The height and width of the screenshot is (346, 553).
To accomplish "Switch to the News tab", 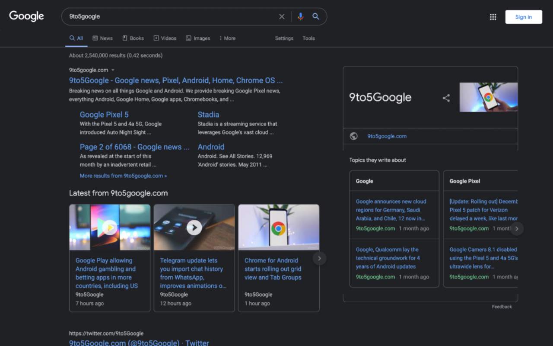I will click(102, 38).
